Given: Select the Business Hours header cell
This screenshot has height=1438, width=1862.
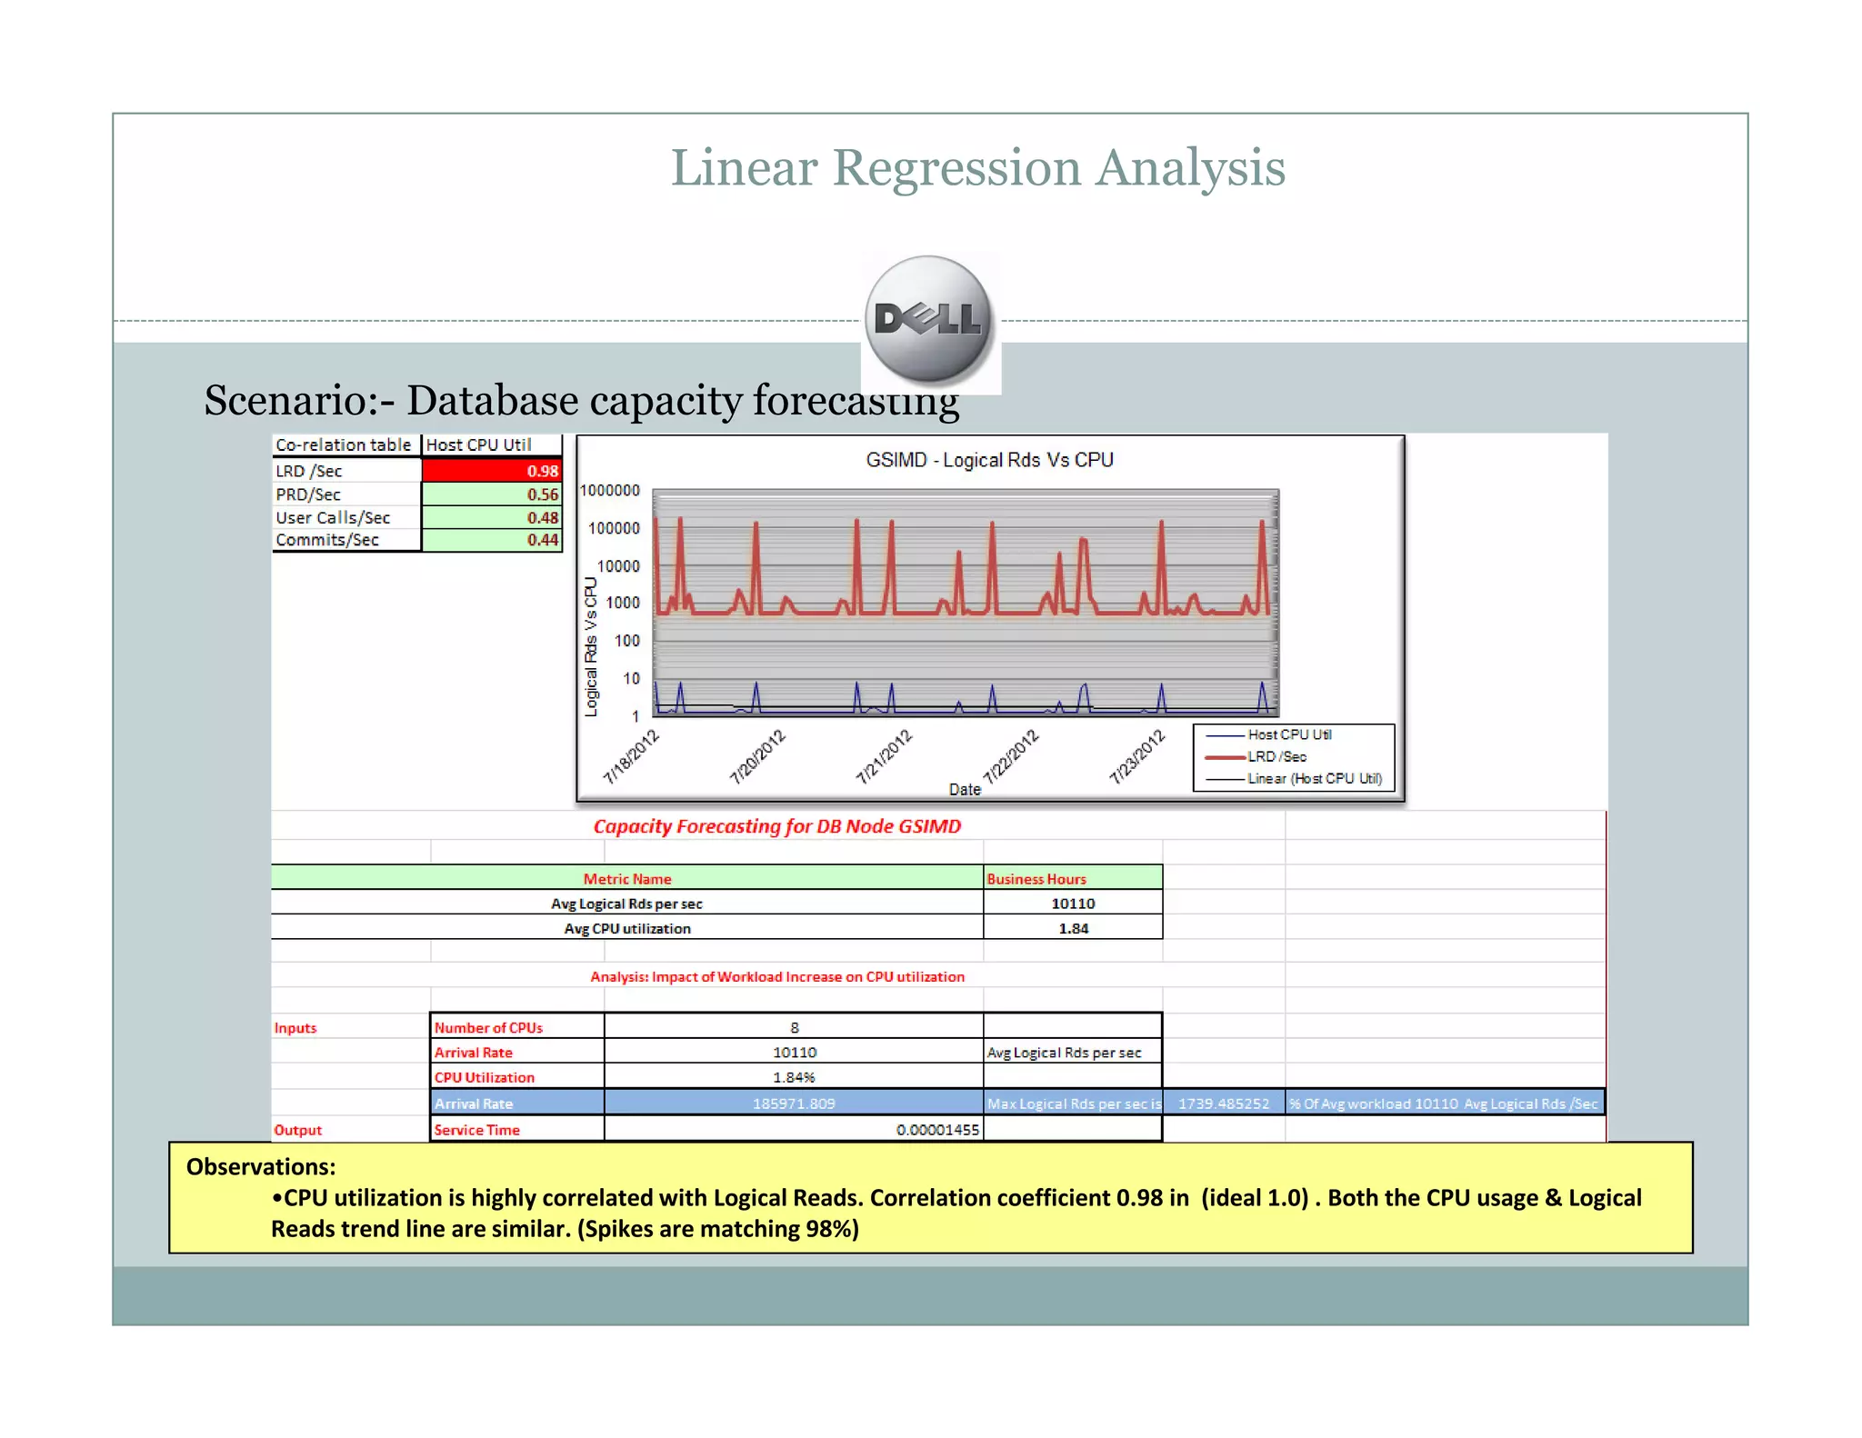Looking at the screenshot, I should click(1072, 879).
